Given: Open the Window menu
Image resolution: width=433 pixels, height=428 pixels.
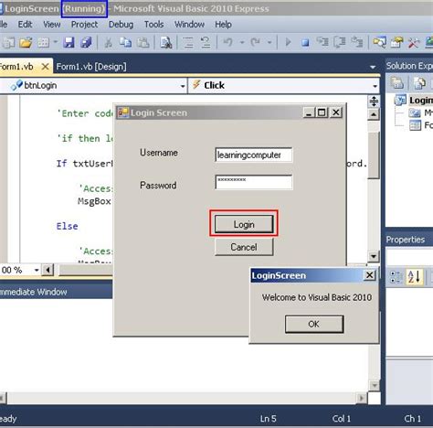Looking at the screenshot, I should [x=189, y=25].
